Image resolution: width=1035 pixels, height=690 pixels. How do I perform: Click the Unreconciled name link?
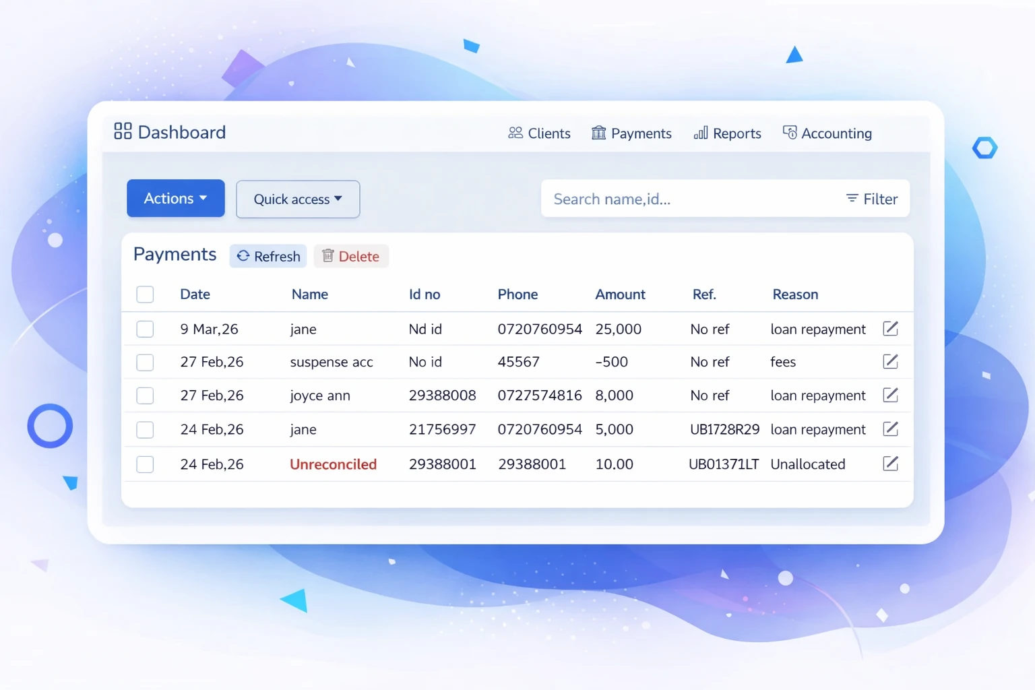tap(333, 464)
